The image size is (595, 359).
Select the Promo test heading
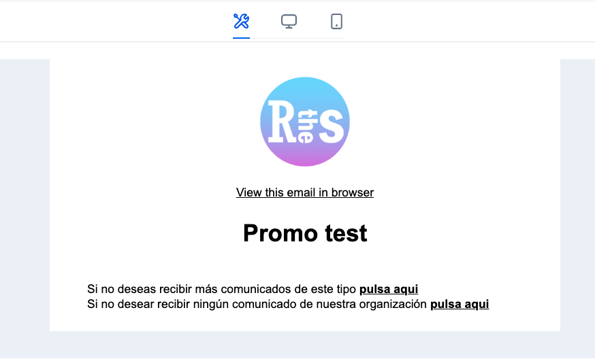pos(305,233)
